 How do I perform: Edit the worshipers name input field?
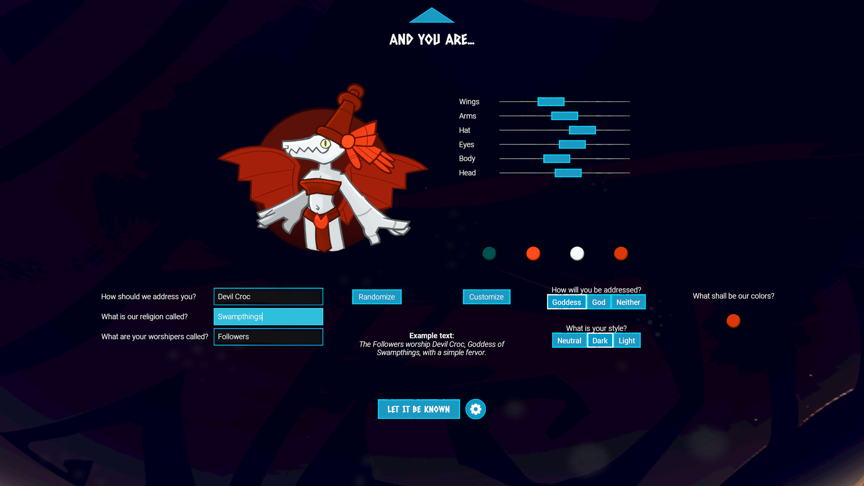[268, 337]
